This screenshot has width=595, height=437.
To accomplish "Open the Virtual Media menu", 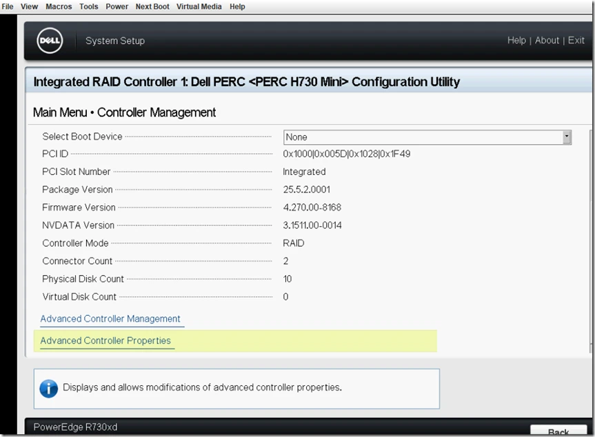I will [199, 6].
